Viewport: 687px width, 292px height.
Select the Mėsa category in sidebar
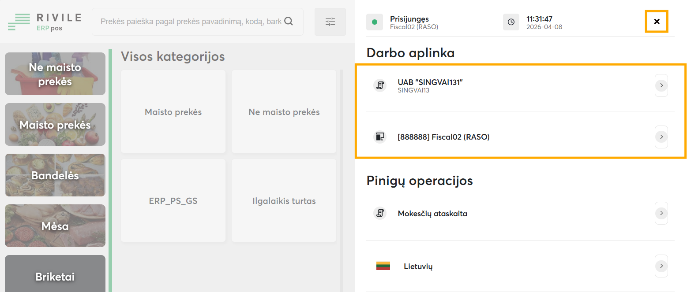click(x=55, y=226)
